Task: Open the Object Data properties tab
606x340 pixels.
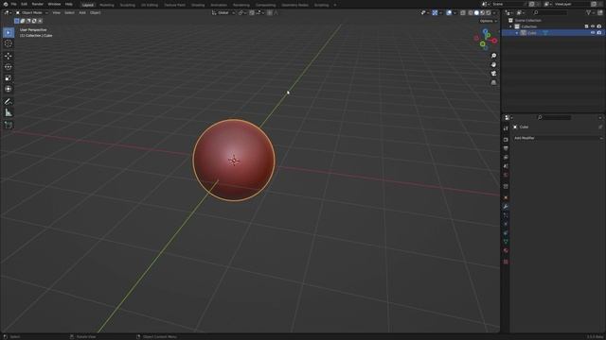Action: (x=506, y=242)
